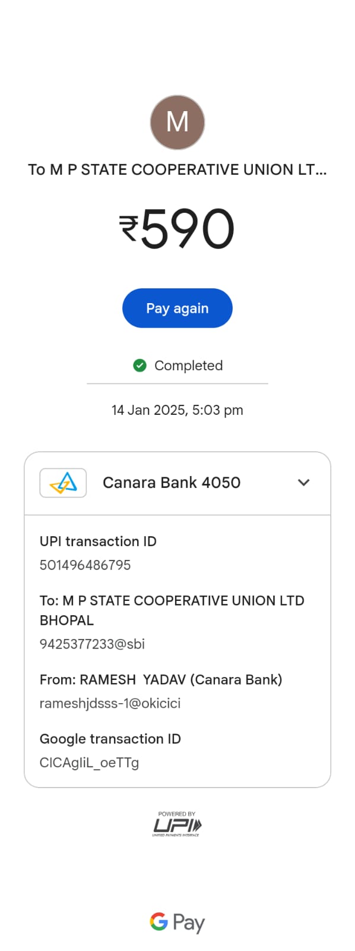Click the Powered by UPI logo
The width and height of the screenshot is (355, 951).
click(x=177, y=824)
